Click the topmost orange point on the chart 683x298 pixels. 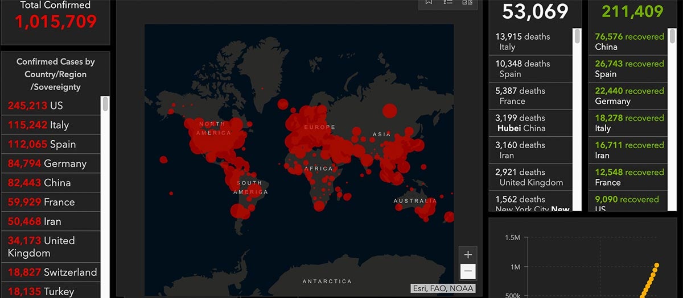click(656, 265)
